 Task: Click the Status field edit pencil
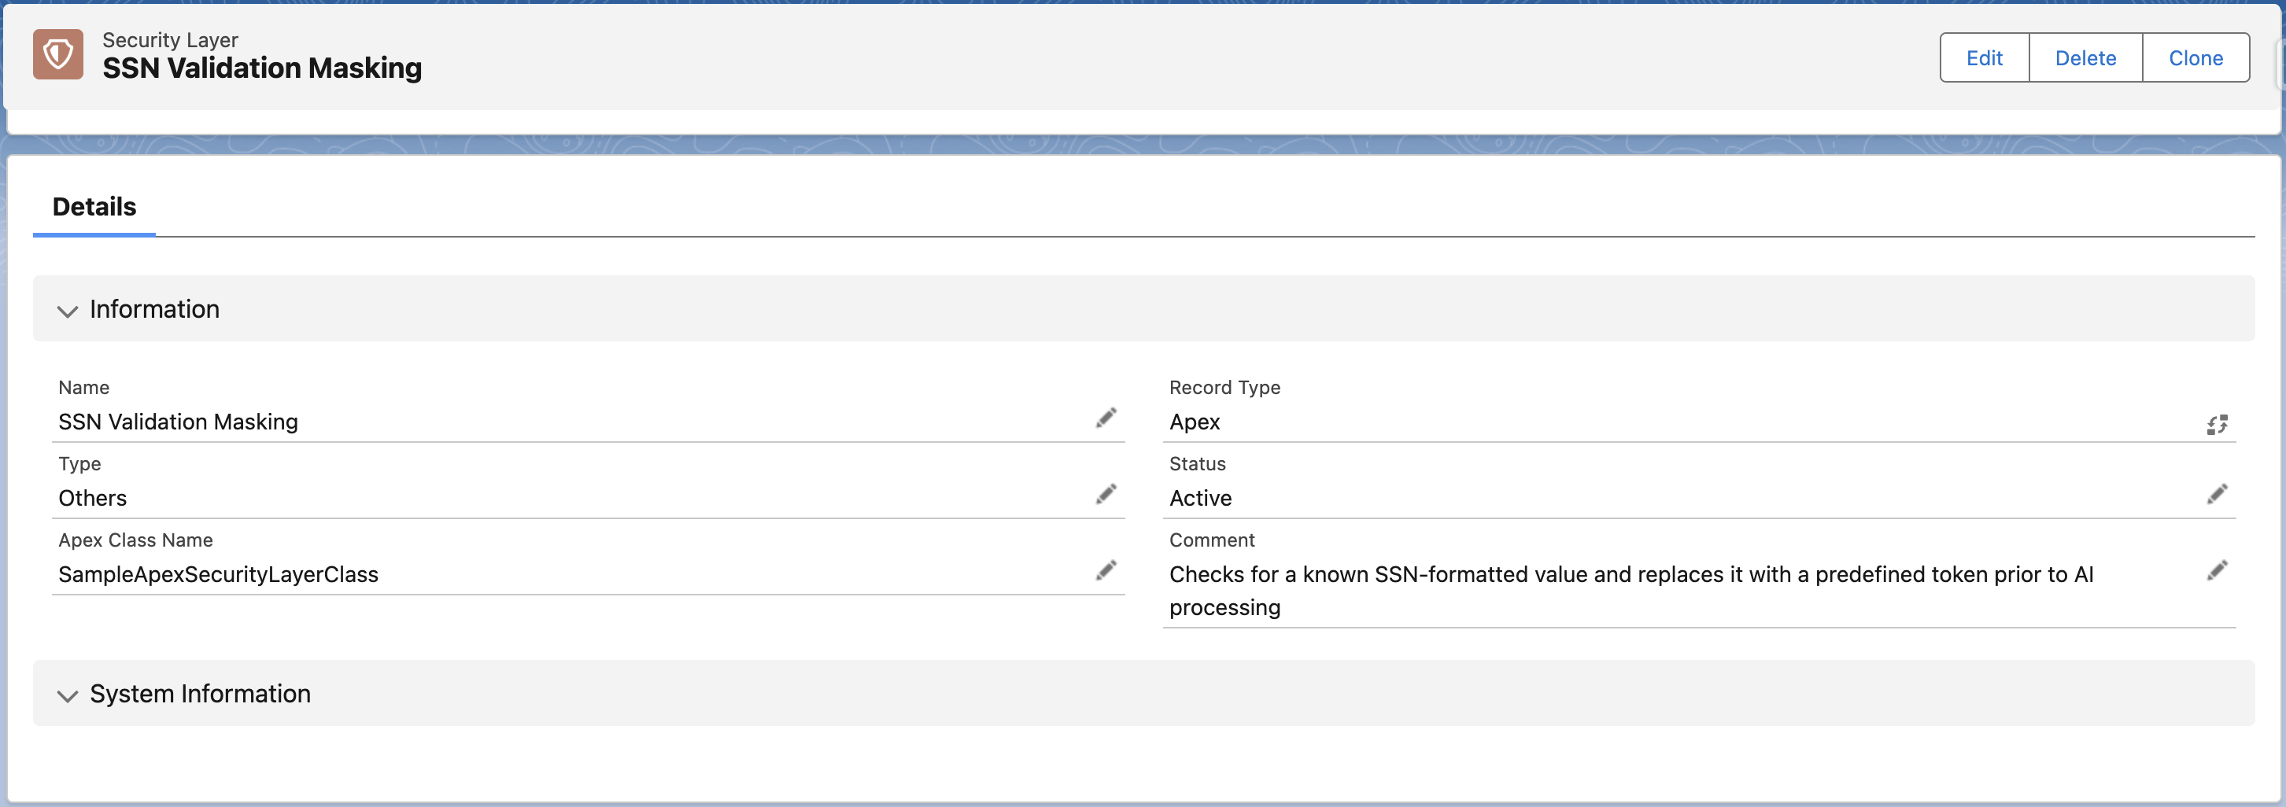coord(2216,494)
